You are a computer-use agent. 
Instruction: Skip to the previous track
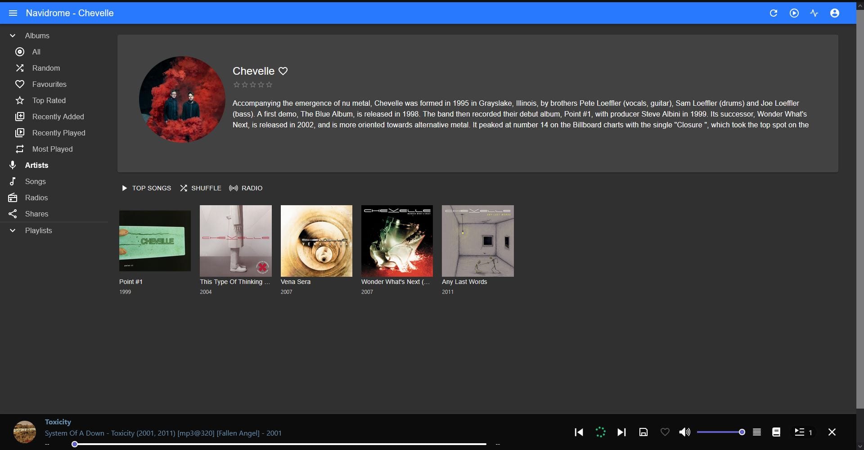(x=579, y=432)
